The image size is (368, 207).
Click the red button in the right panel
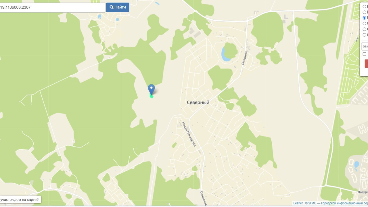coord(366,64)
